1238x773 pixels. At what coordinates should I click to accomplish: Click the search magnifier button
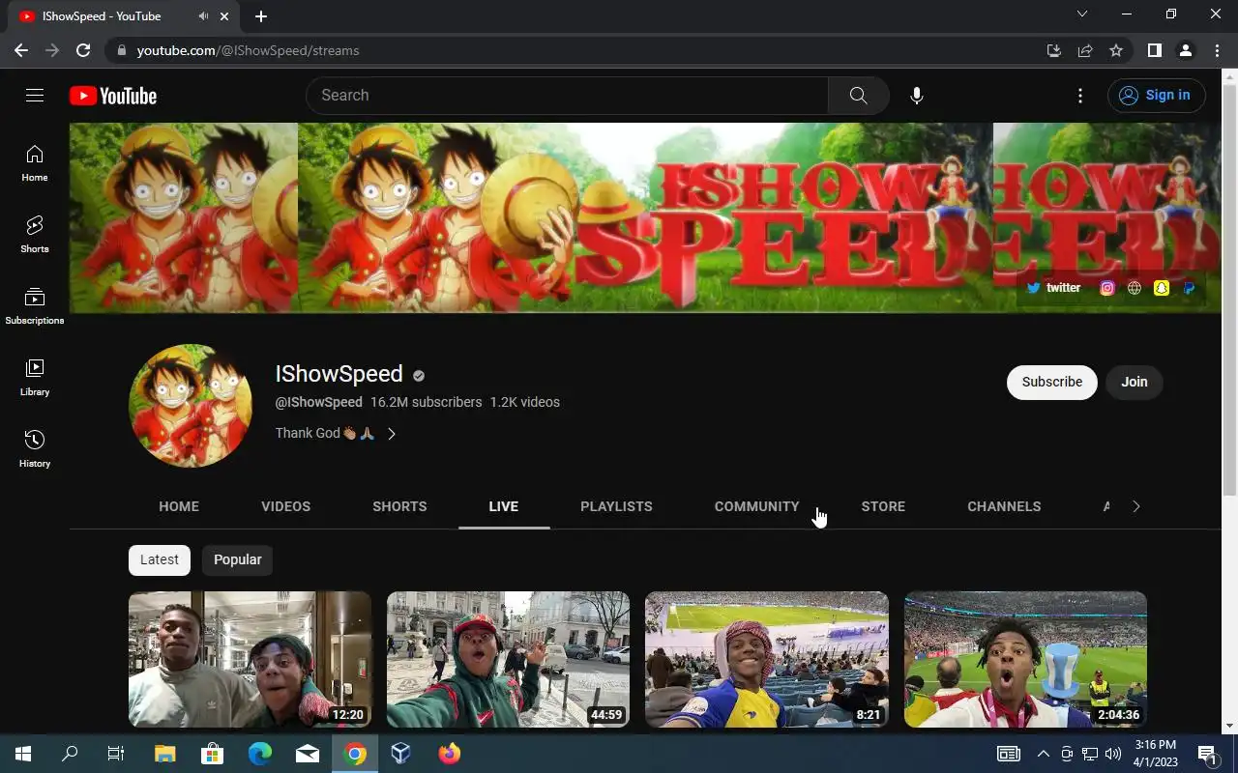pos(858,96)
